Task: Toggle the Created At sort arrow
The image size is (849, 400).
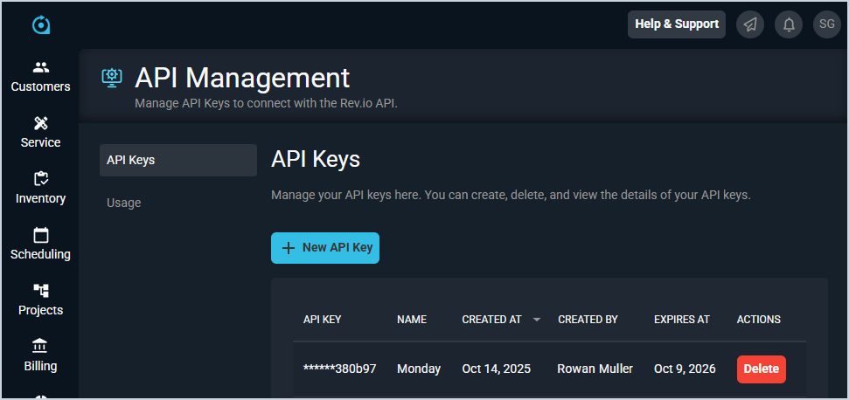Action: (x=537, y=320)
